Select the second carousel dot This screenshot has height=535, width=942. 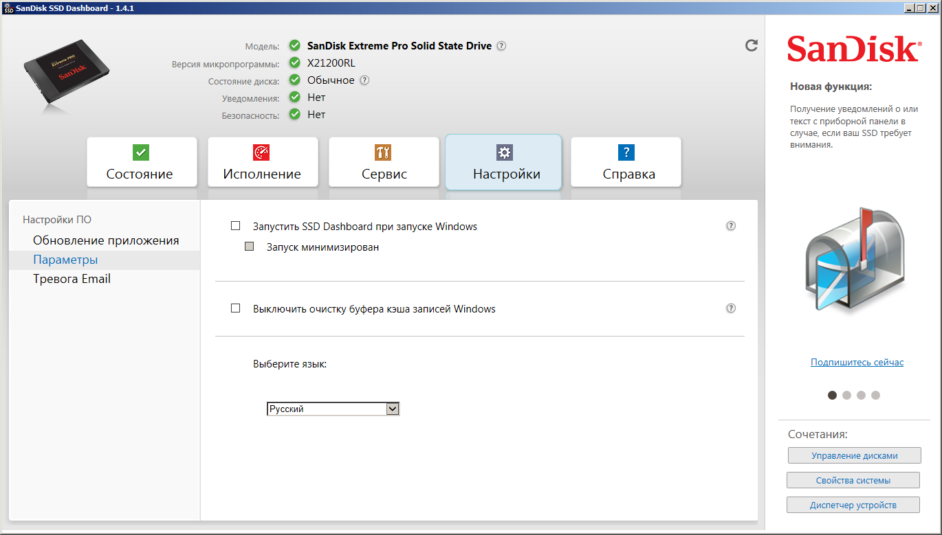(x=846, y=395)
